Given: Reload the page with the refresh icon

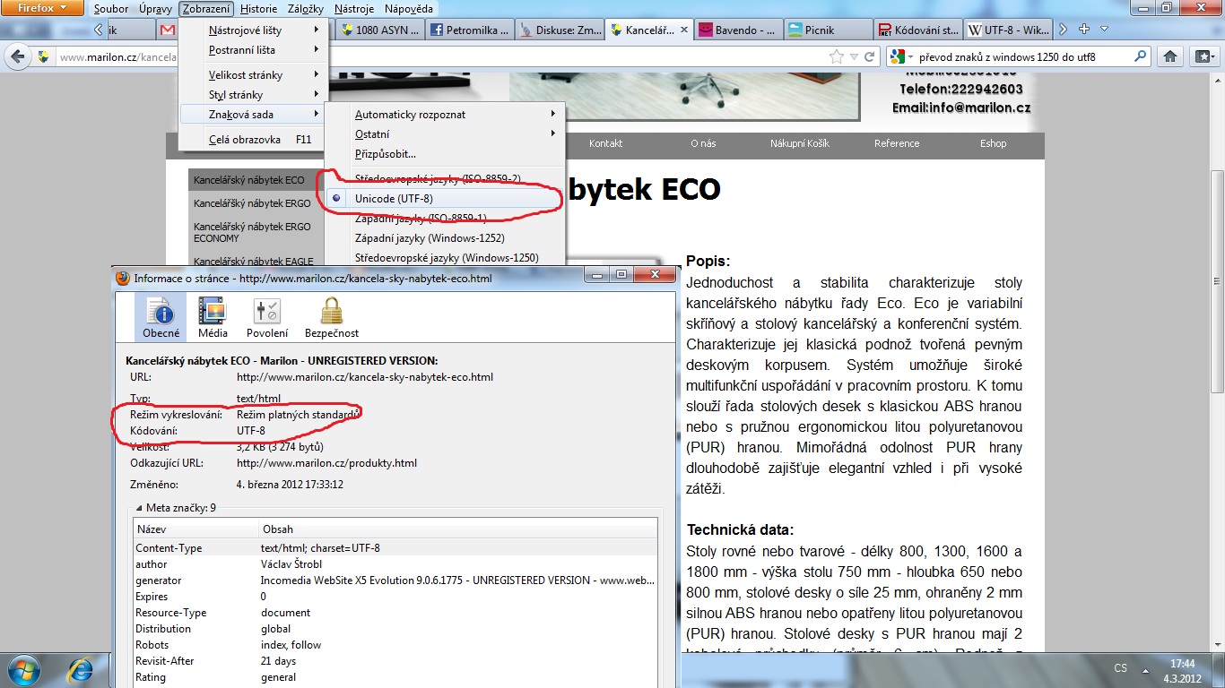Looking at the screenshot, I should tap(868, 56).
